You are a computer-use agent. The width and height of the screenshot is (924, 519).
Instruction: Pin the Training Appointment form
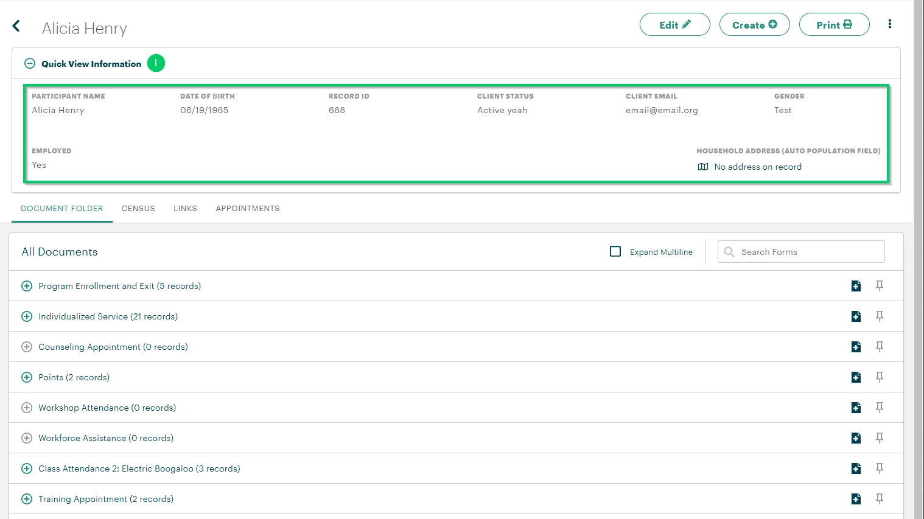(x=880, y=498)
